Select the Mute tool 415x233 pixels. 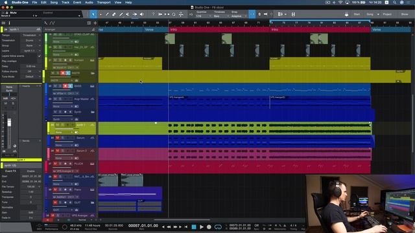128,14
